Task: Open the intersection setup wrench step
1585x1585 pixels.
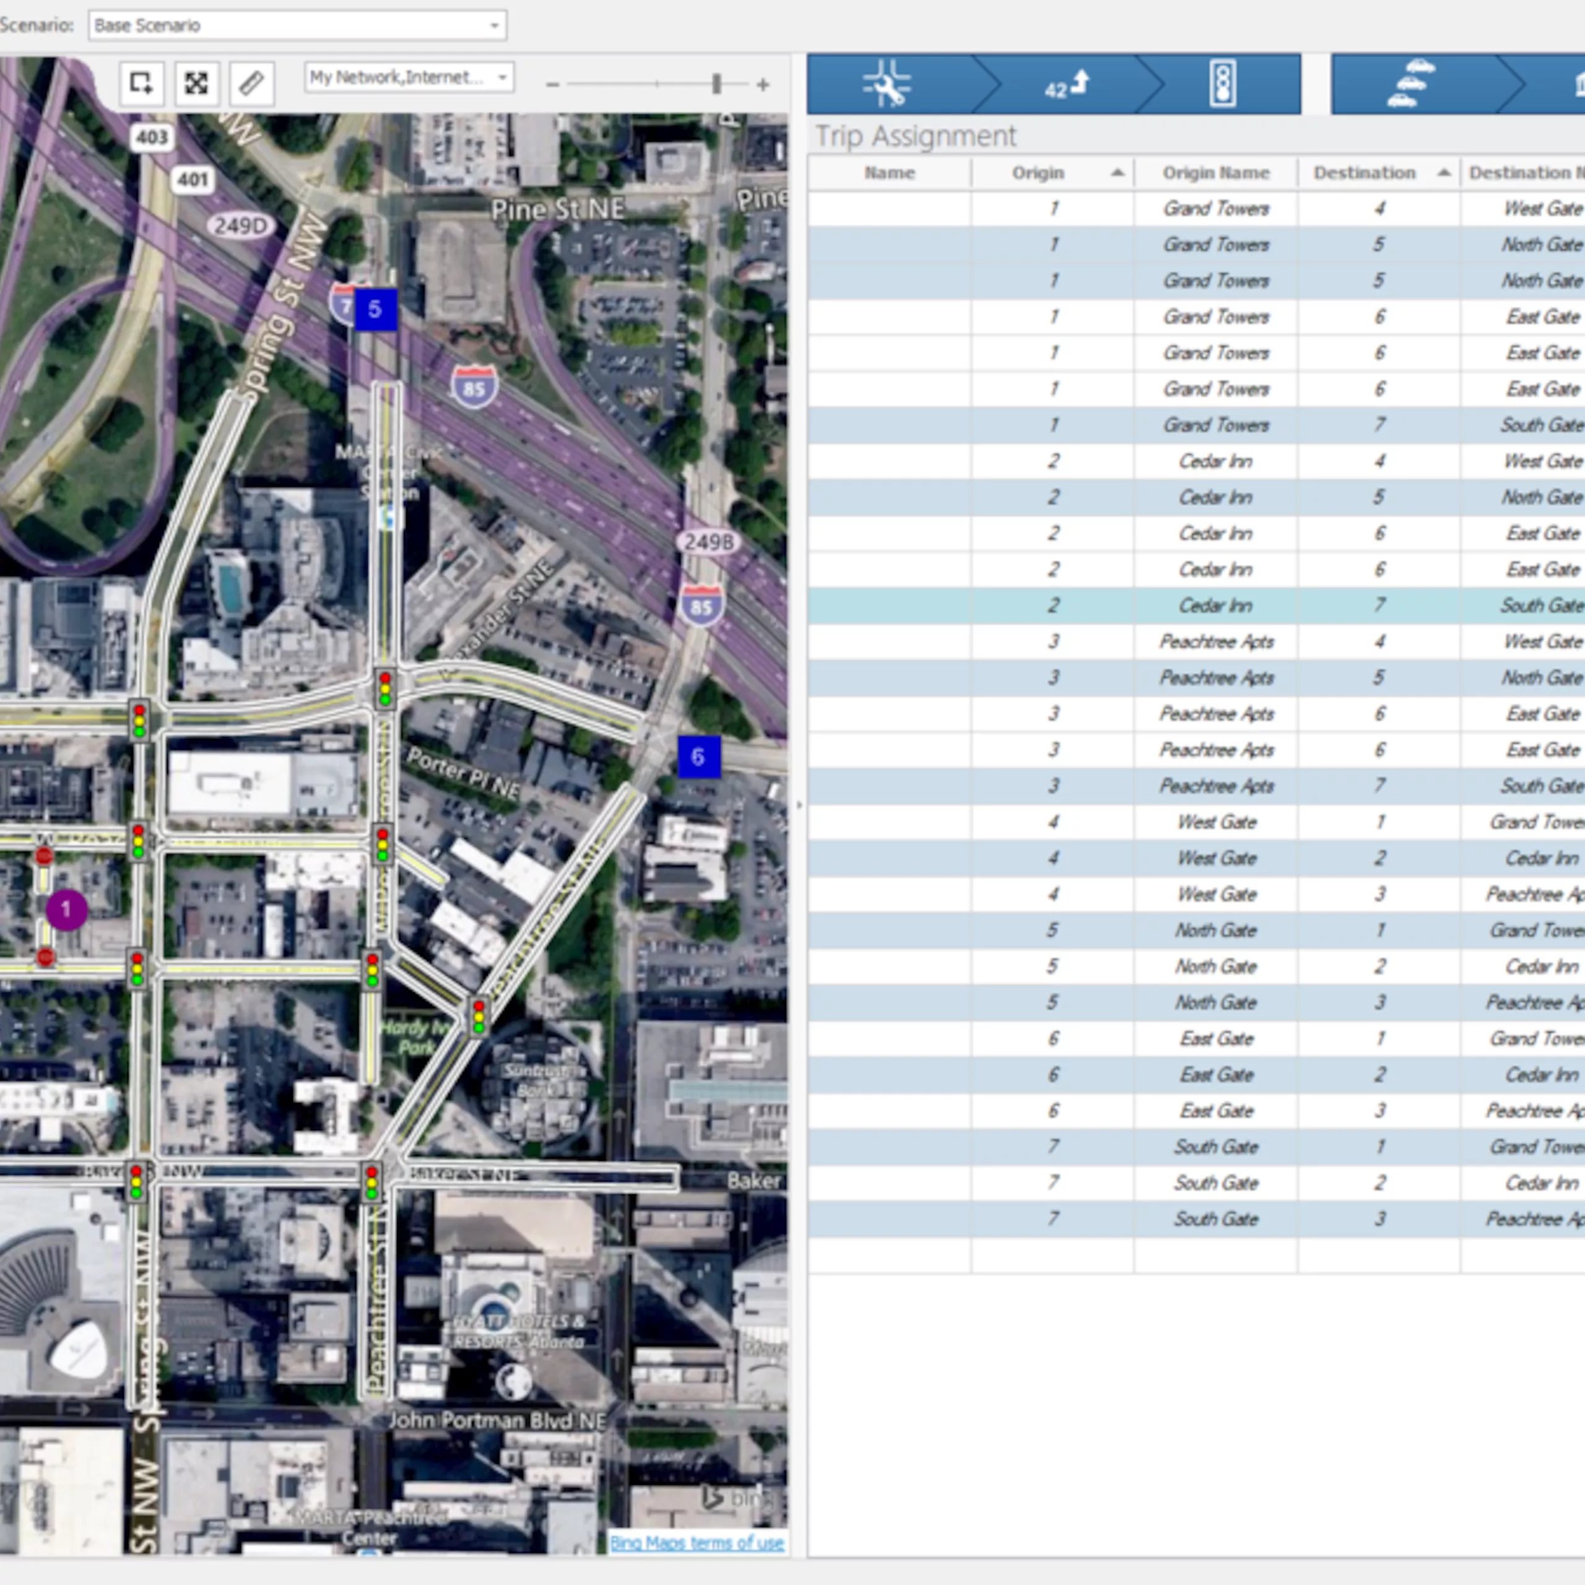Action: pos(887,84)
